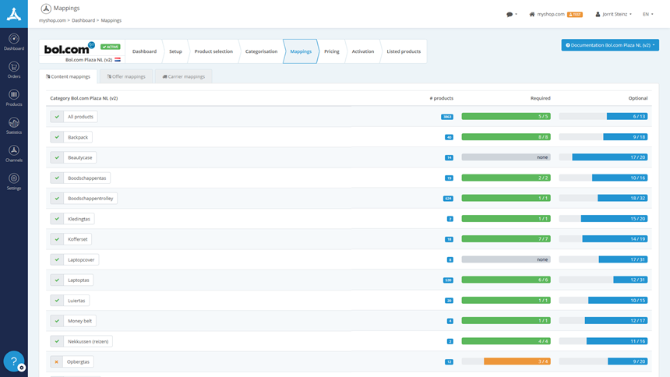This screenshot has width=670, height=377.
Task: Toggle the orange X mark for Opbergtas
Action: [56, 361]
